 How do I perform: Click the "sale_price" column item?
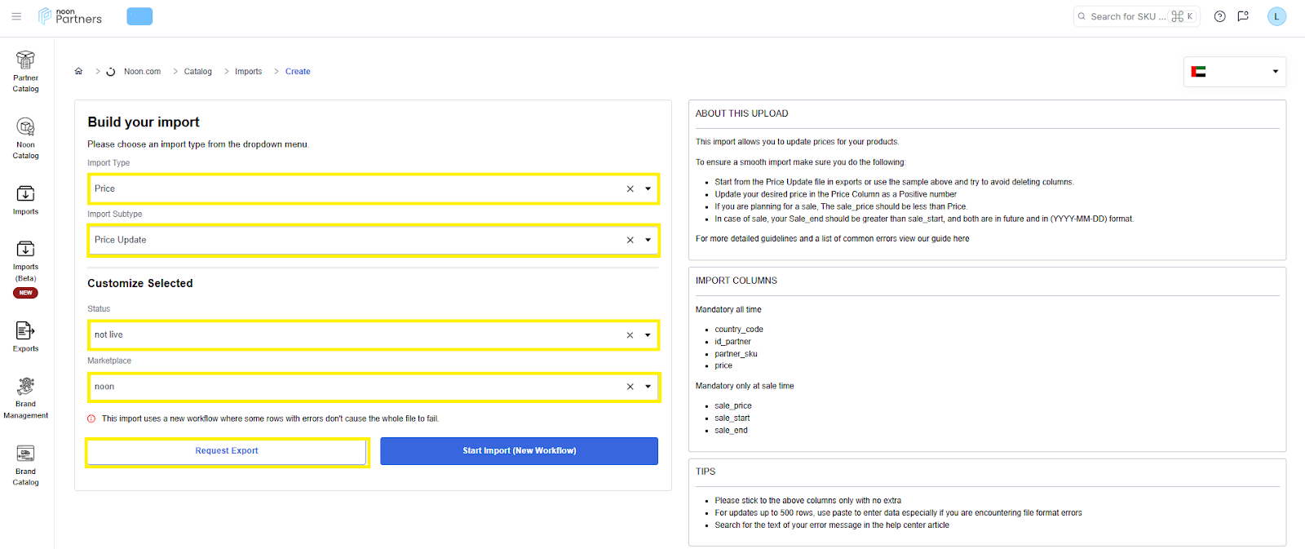tap(733, 405)
